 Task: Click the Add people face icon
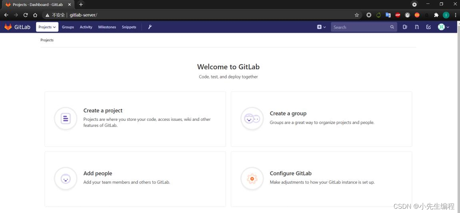[65, 179]
